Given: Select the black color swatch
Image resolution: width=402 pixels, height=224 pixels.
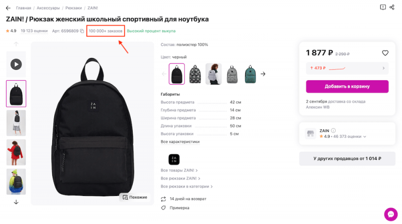Looking at the screenshot, I should [x=177, y=74].
